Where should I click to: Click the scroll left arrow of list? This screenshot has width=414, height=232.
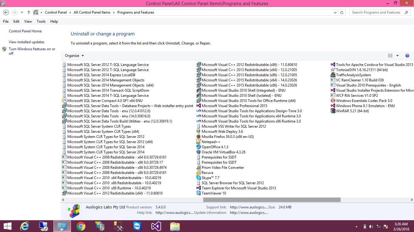[63, 200]
